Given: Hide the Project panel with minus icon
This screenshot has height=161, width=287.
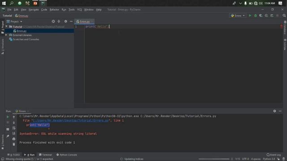Looking at the screenshot, I should tap(71, 21).
